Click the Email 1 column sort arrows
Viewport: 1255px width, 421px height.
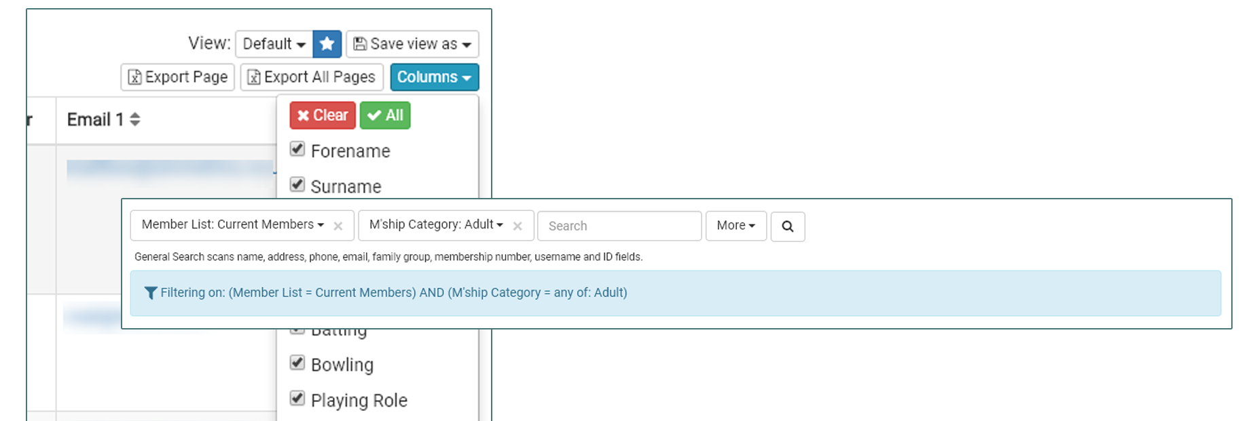[135, 120]
